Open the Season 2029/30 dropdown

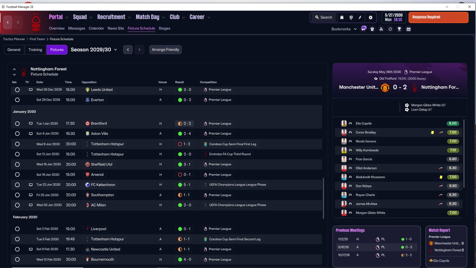(94, 50)
